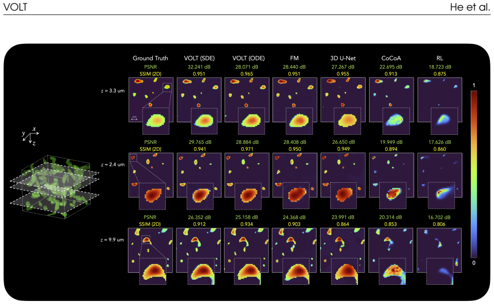
Task: Click the SSIM value '0.860'
Action: click(x=440, y=149)
